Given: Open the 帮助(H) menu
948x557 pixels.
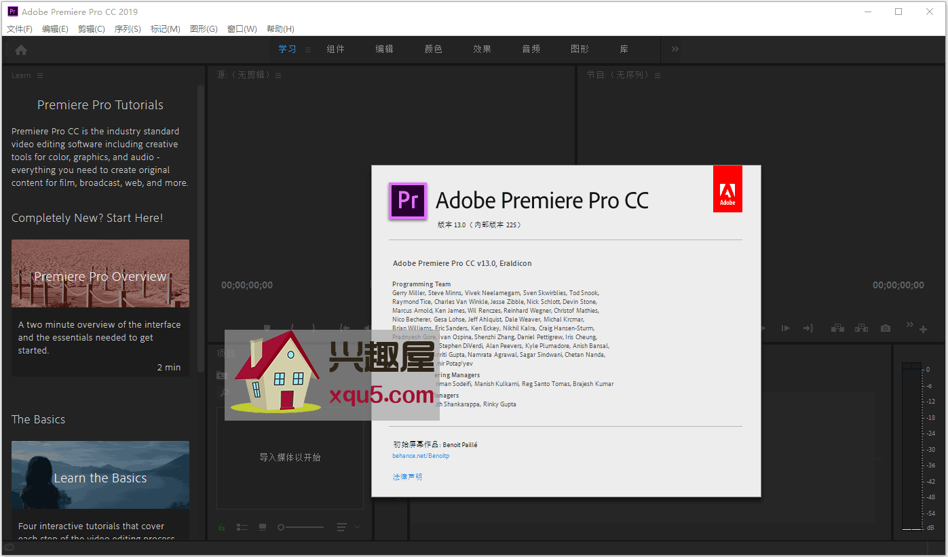Looking at the screenshot, I should click(280, 28).
